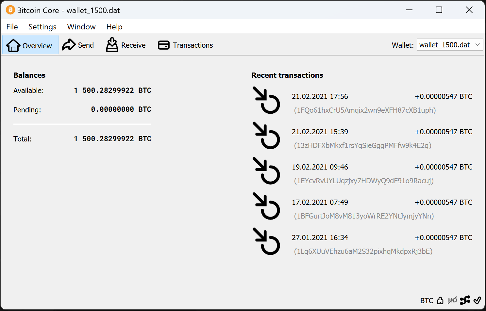Click the BTC unit selector in status bar
486x311 pixels.
pos(427,301)
